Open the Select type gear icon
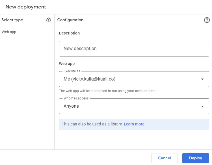This screenshot has height=165, width=212. pos(49,20)
